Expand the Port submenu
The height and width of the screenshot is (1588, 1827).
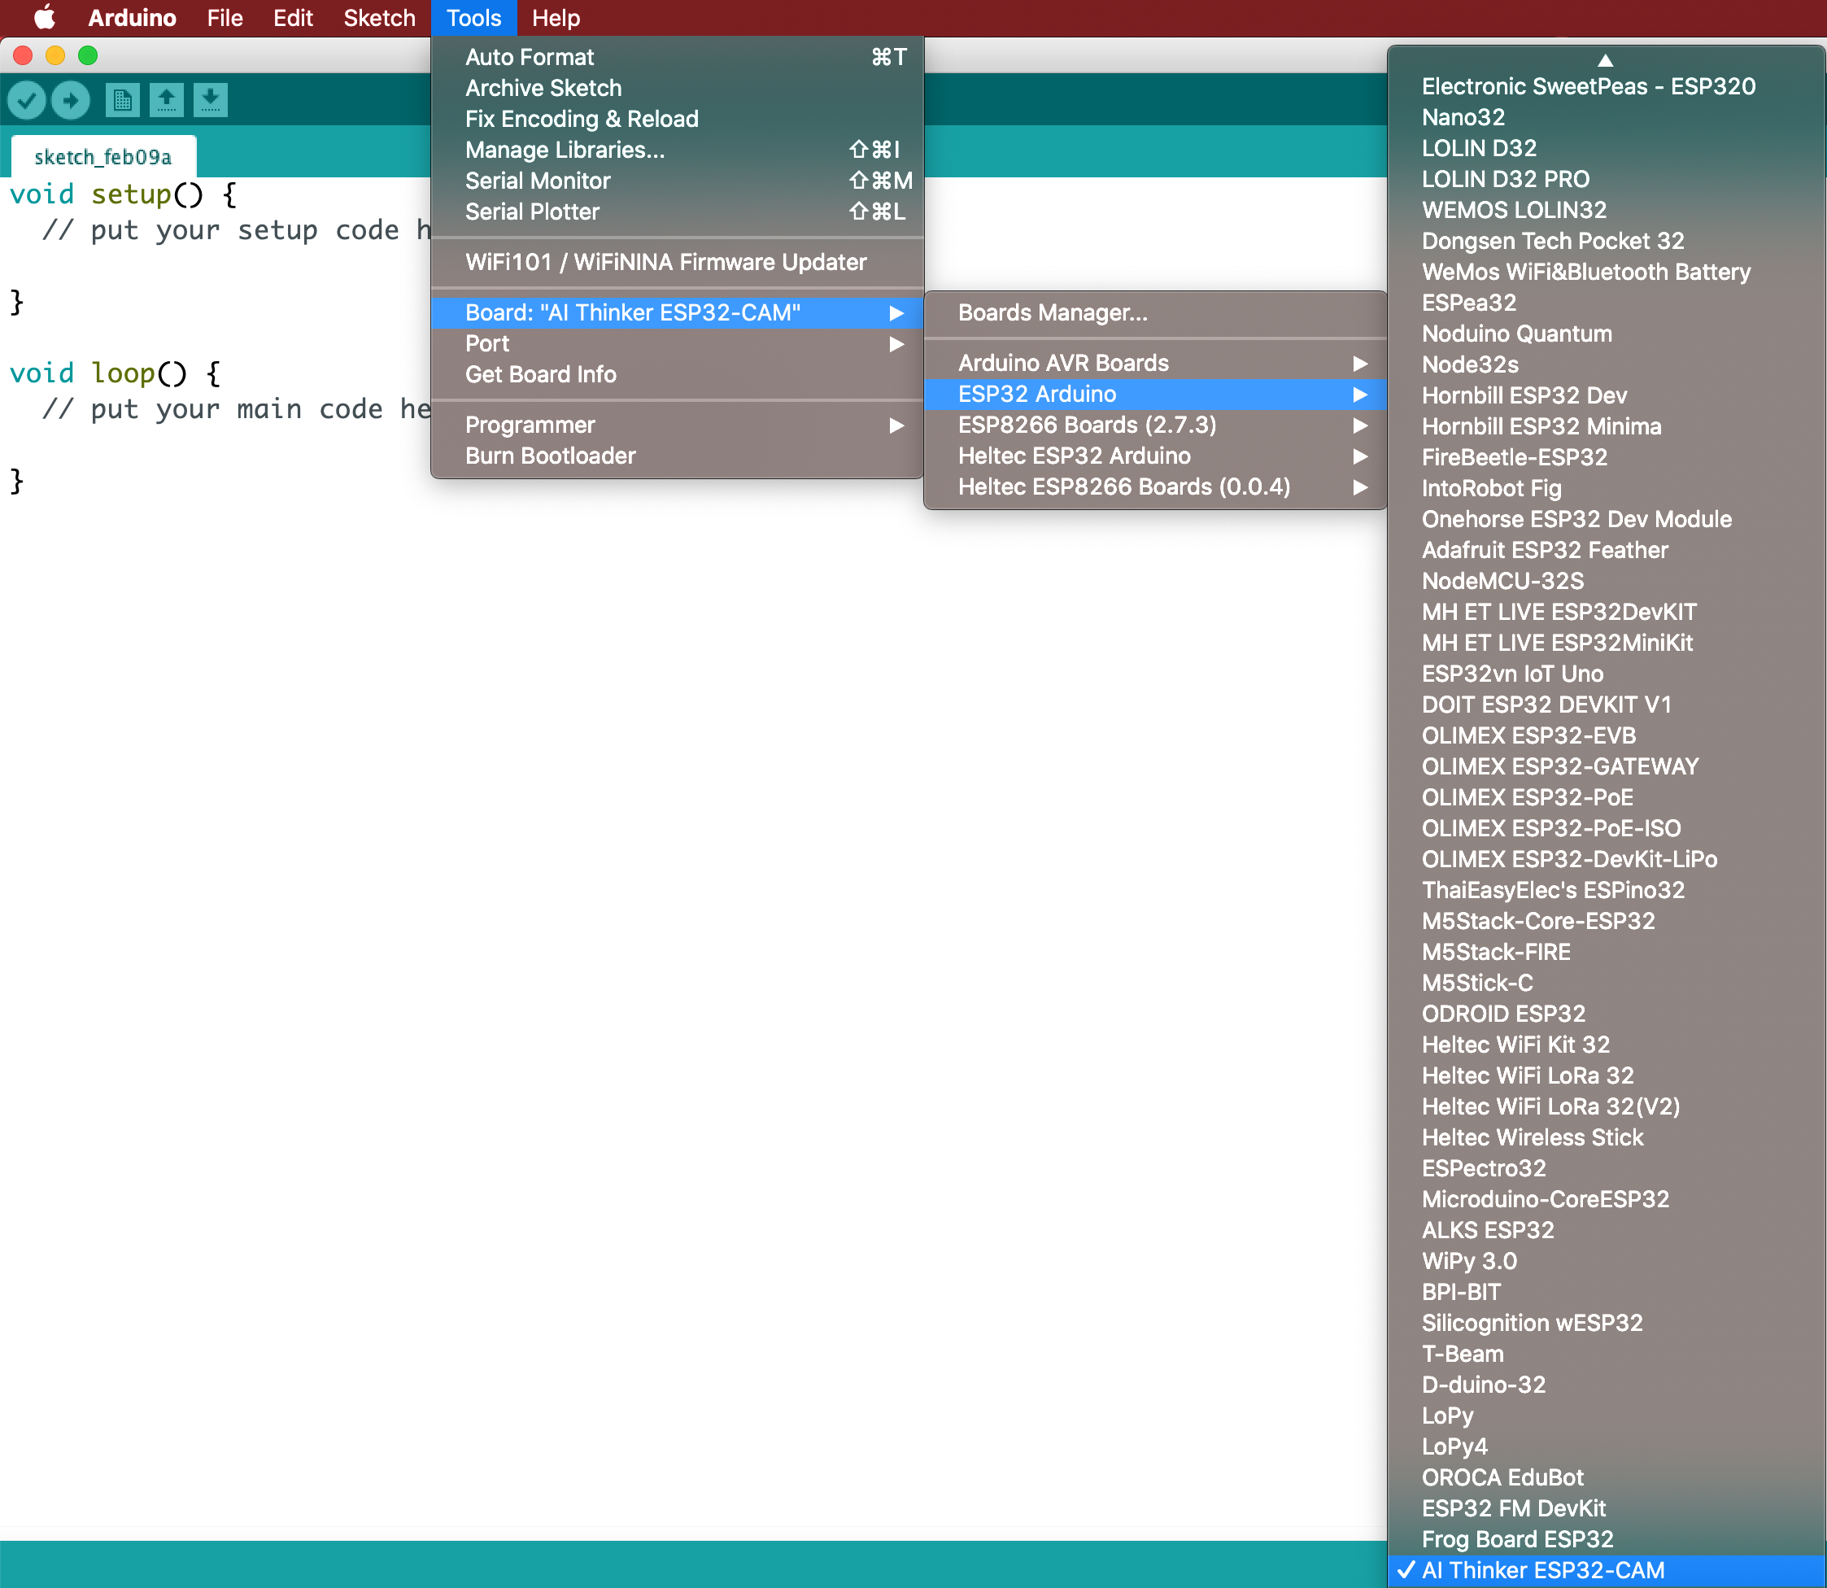point(677,344)
